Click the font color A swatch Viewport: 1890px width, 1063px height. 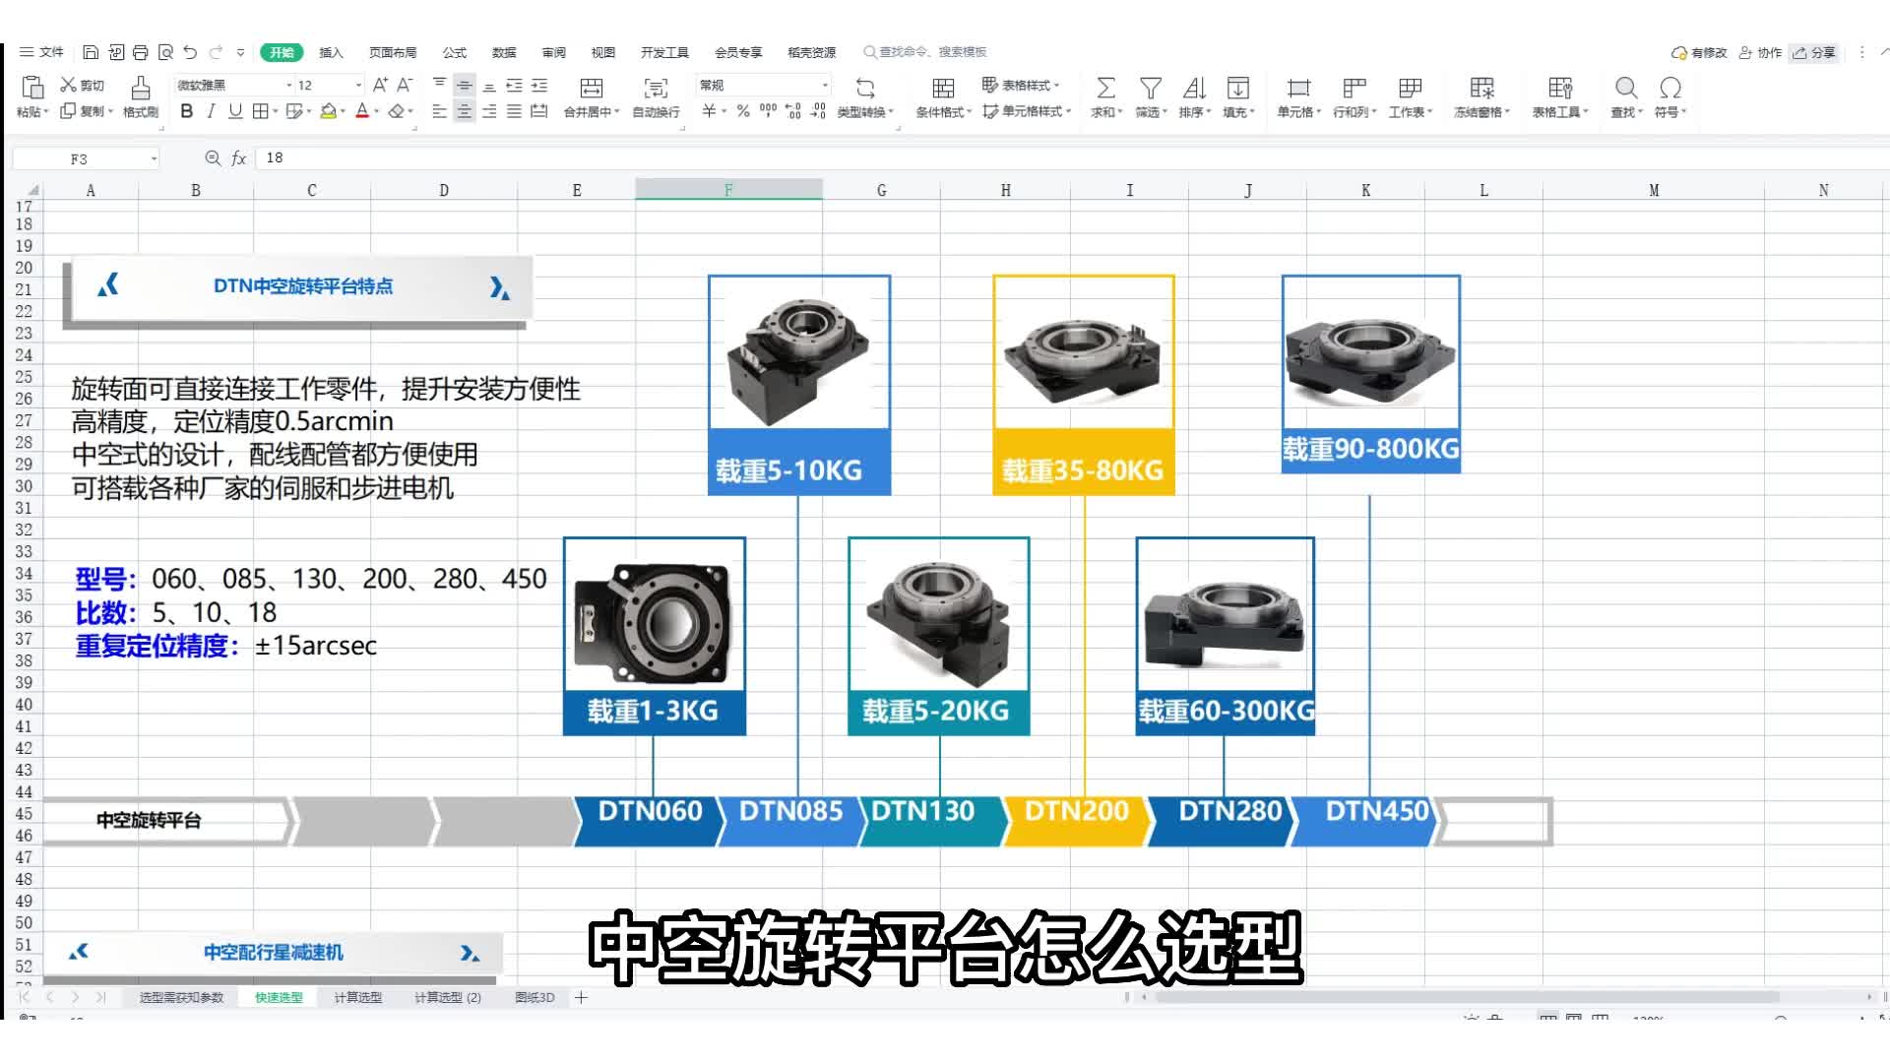(362, 111)
